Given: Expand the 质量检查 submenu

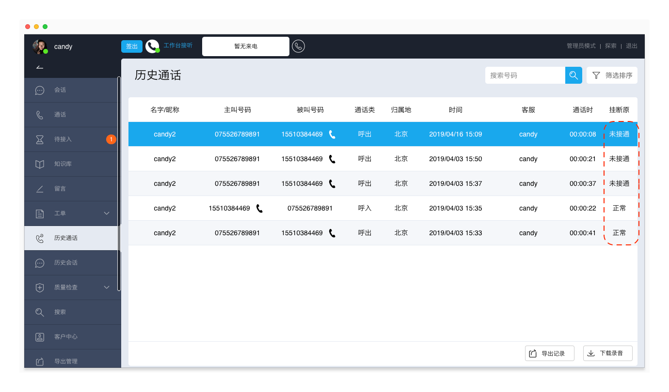Looking at the screenshot, I should pyautogui.click(x=107, y=287).
